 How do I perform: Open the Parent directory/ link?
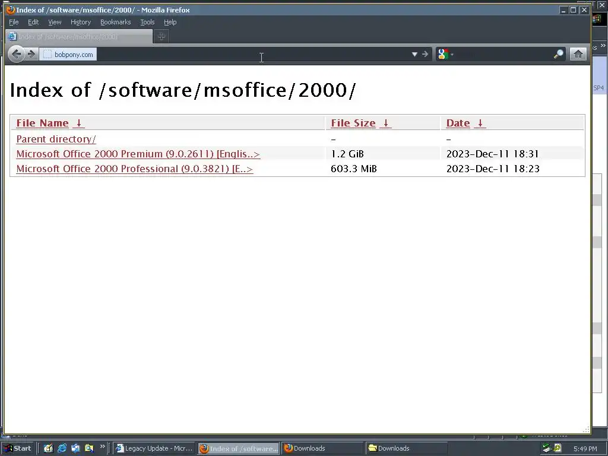tap(56, 139)
